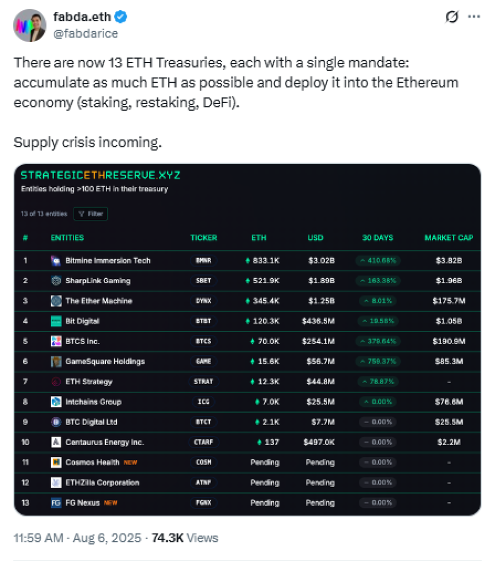Viewport: 495px width, 561px height.
Task: Click the BMNR ticker badge
Action: [203, 261]
